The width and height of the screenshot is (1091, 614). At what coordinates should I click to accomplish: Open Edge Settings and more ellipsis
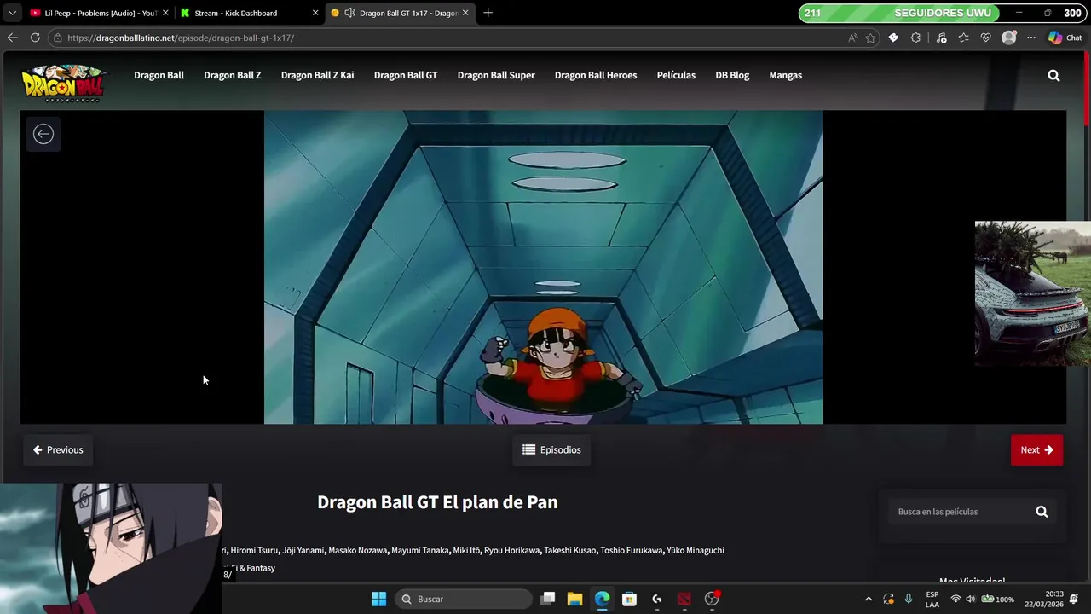pos(1031,38)
